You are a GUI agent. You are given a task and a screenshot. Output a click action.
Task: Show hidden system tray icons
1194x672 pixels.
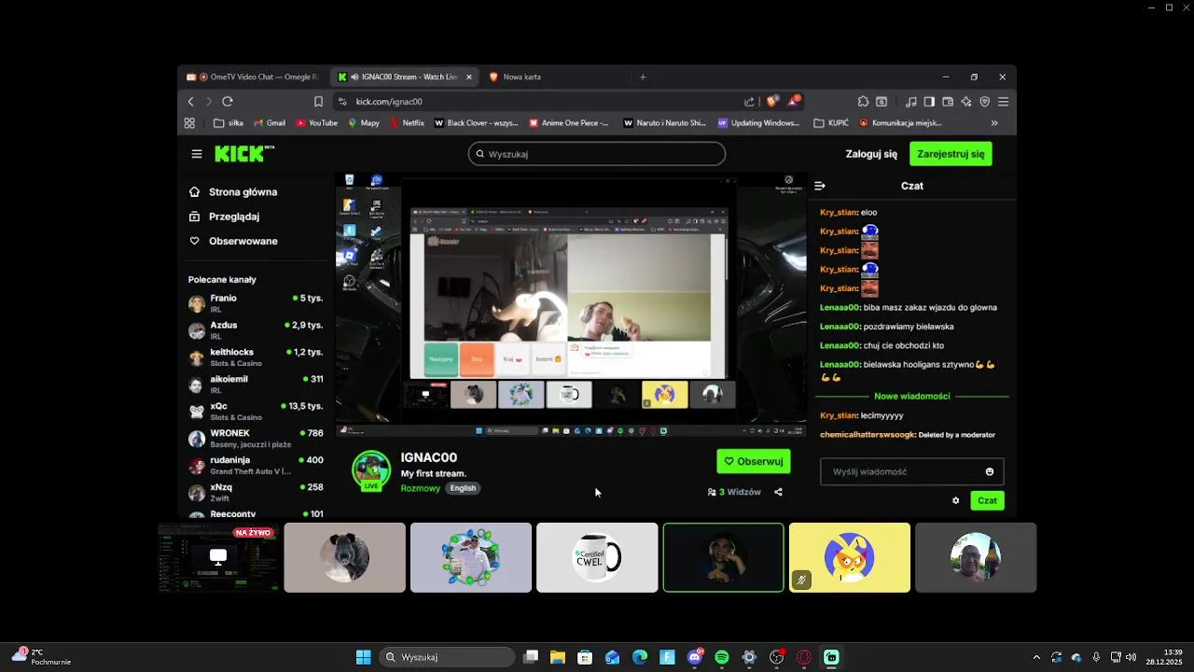click(x=1035, y=657)
